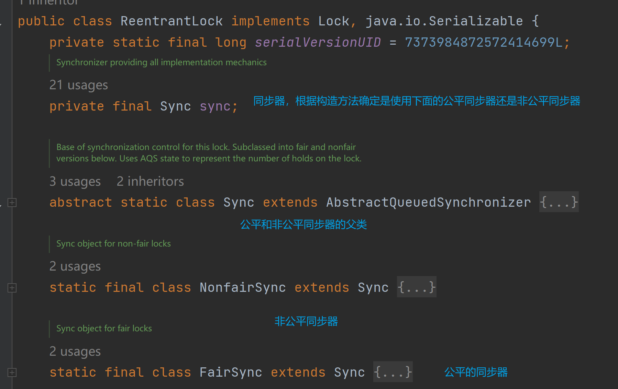Click the NonfairSync class name

243,288
